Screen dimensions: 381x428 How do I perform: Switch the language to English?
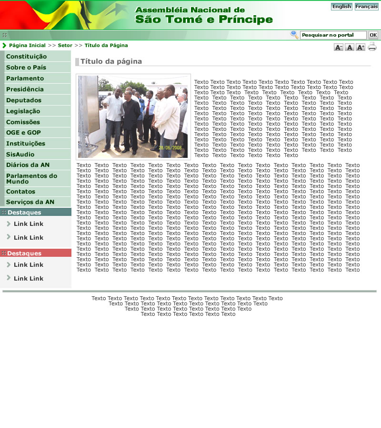[341, 7]
